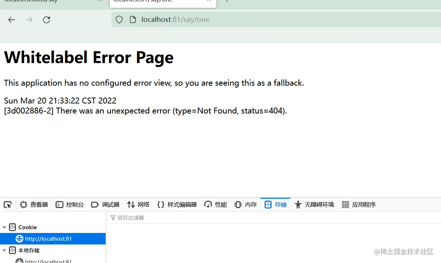Click the Whitelabel Error Page heading

89,58
